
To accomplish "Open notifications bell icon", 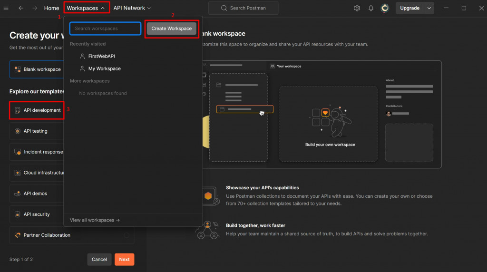I will 371,8.
